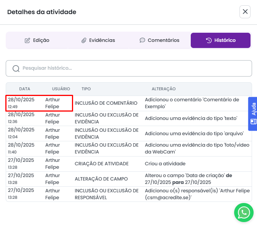Select the Histórico tab
This screenshot has width=257, height=227.
coord(220,40)
